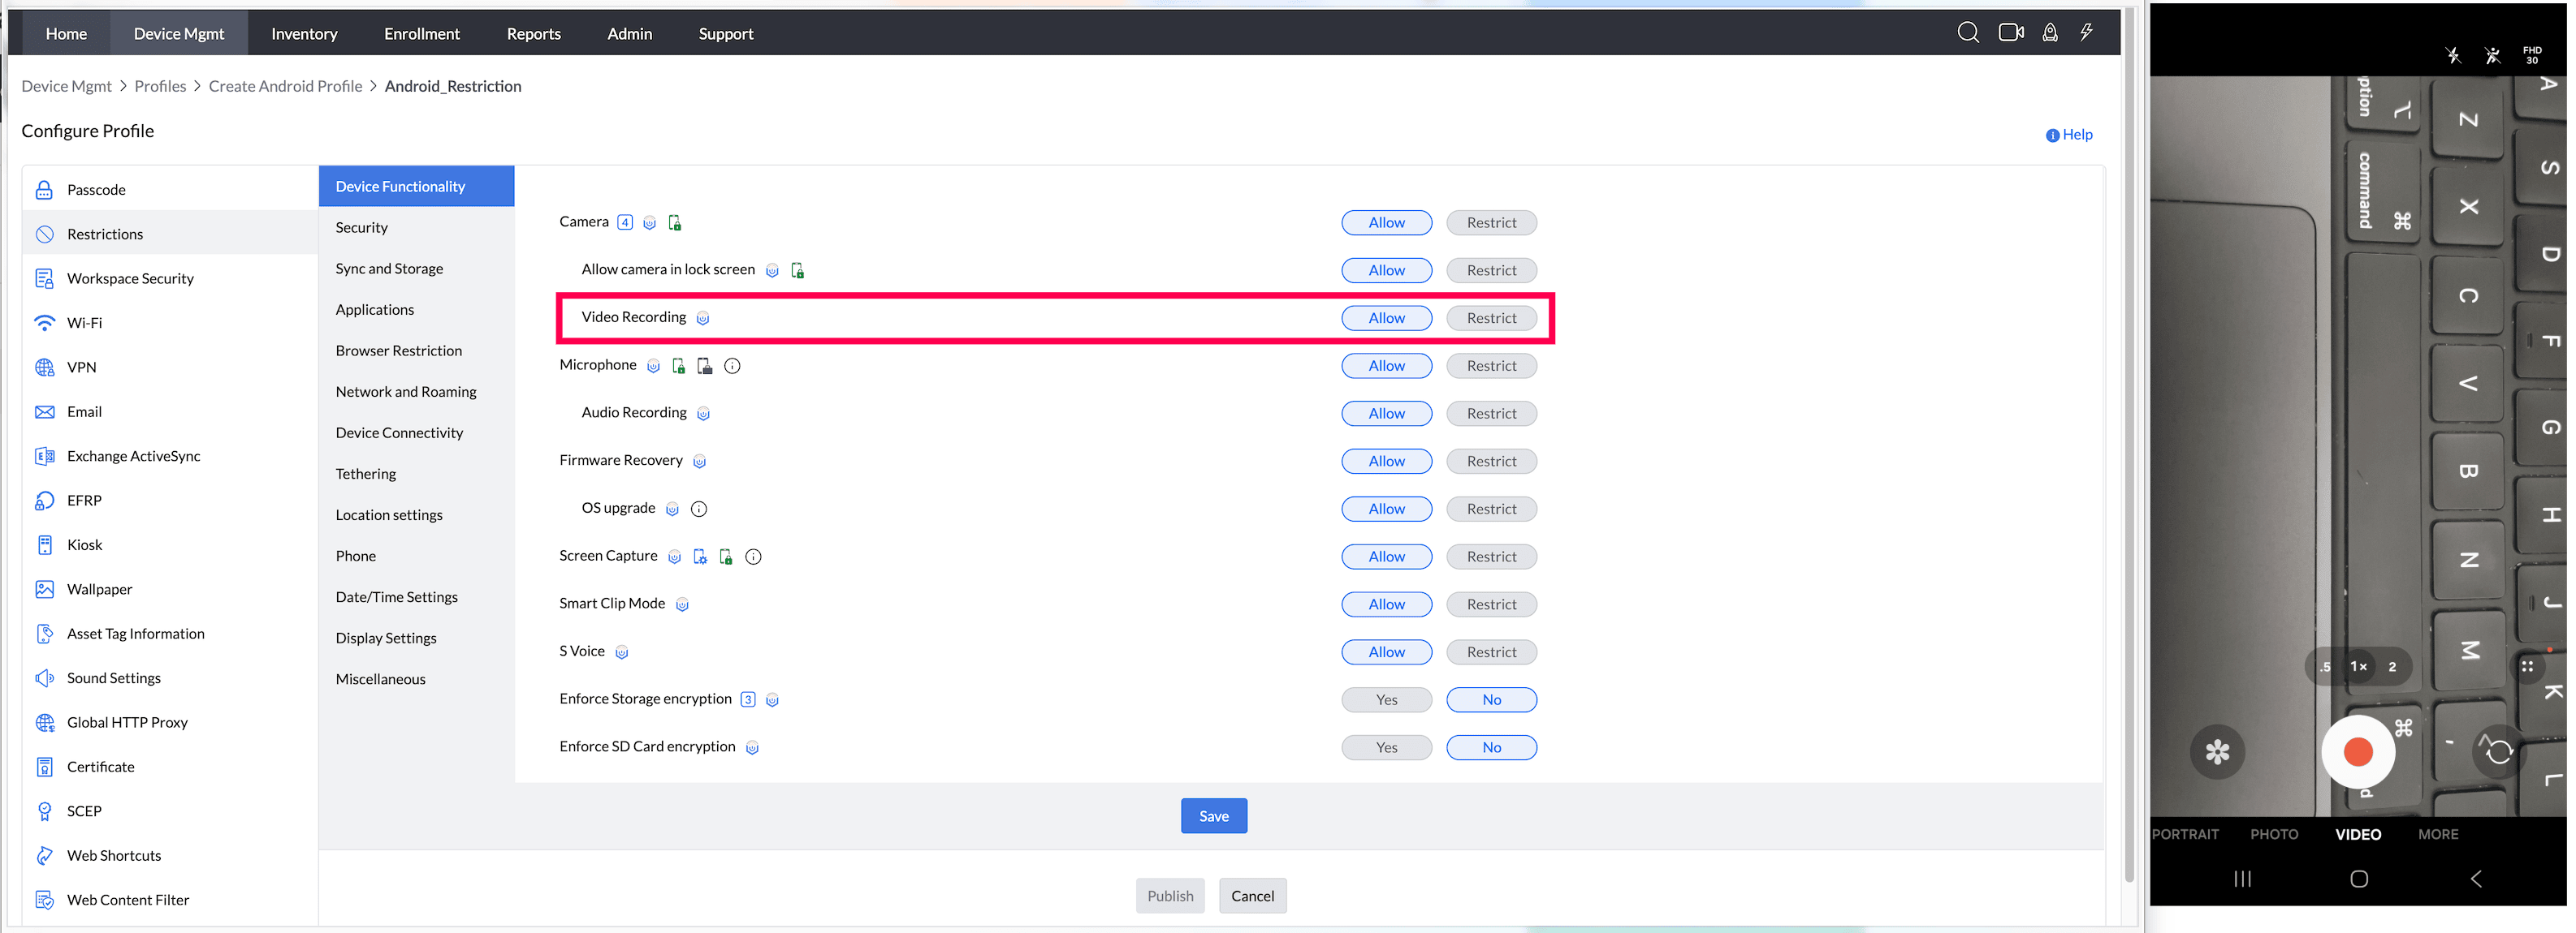Click the info icon beside Screen Capture
The width and height of the screenshot is (2576, 933).
point(753,557)
